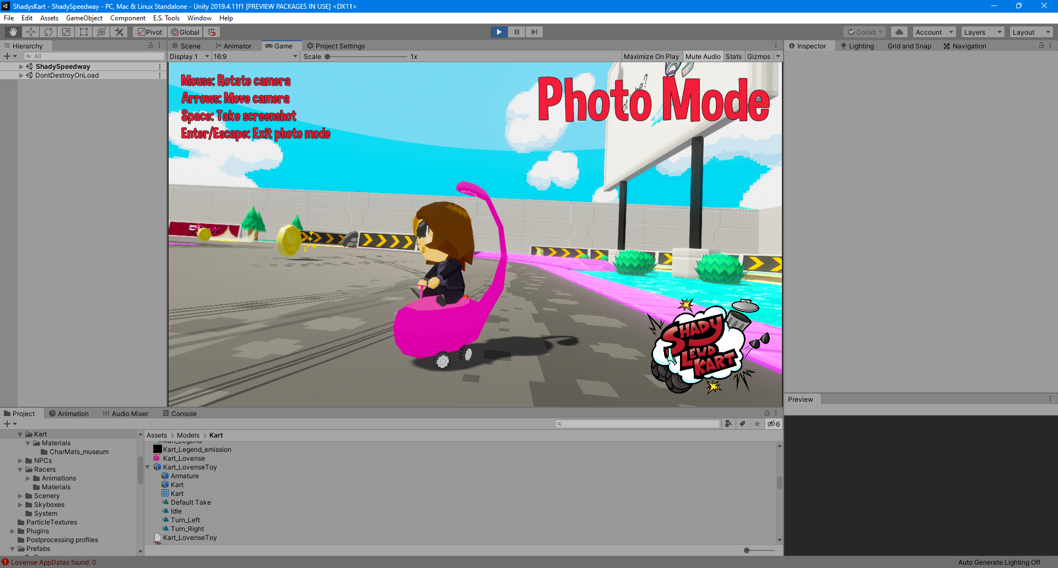The image size is (1058, 568).
Task: Search by type in Project panel
Action: 728,424
